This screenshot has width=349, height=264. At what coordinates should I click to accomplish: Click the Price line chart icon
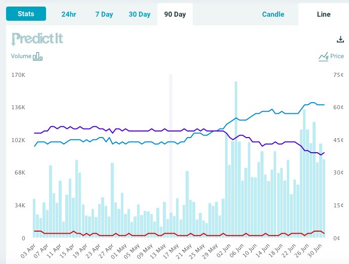click(x=323, y=57)
